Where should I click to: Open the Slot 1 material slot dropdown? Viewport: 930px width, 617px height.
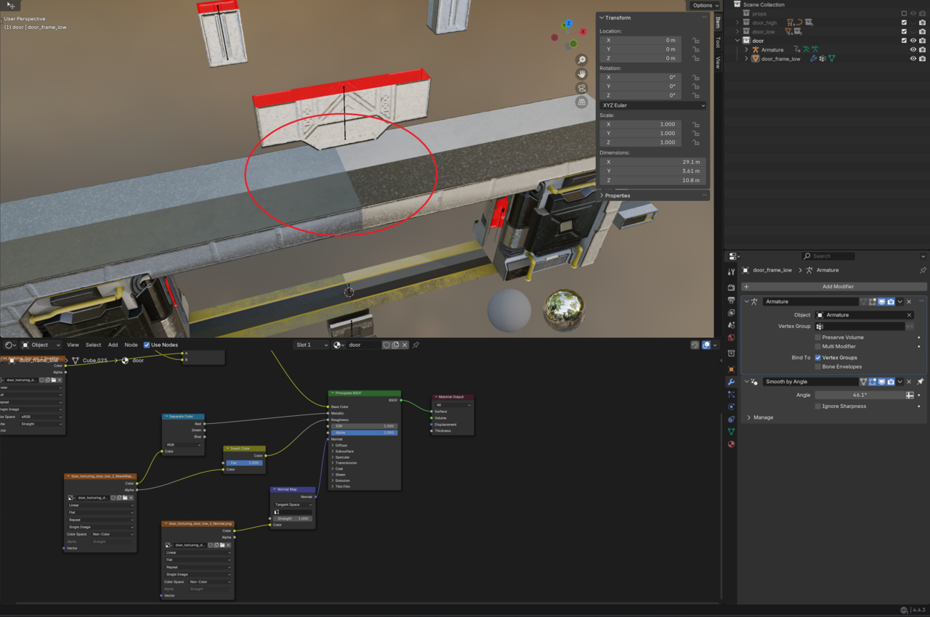[x=312, y=345]
